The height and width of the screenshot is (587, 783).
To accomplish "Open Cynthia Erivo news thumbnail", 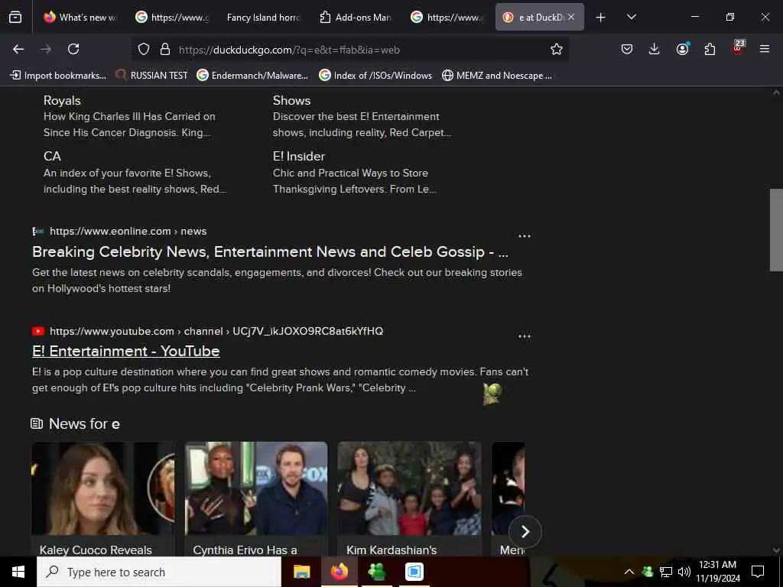I will click(256, 488).
